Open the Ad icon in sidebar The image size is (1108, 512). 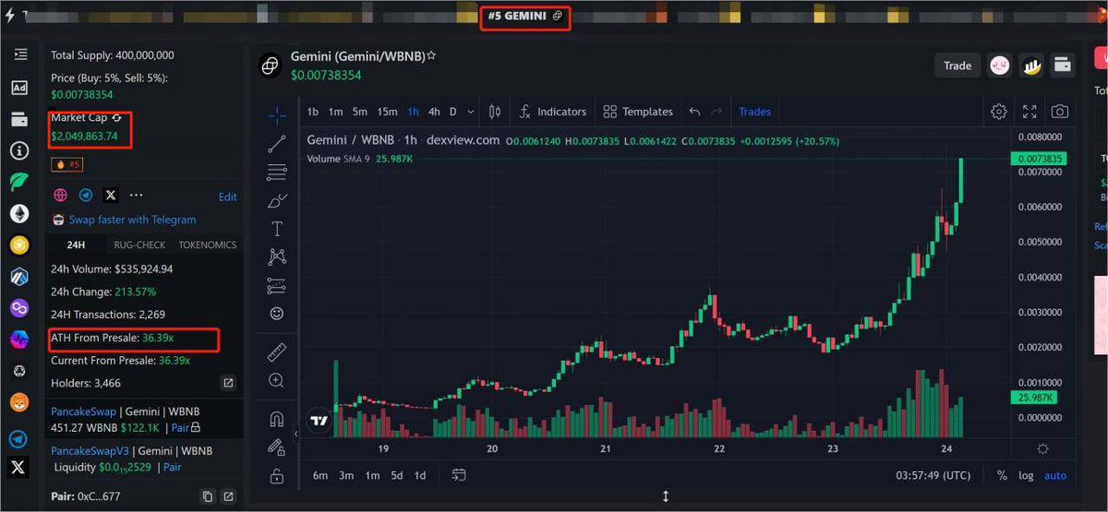point(19,88)
